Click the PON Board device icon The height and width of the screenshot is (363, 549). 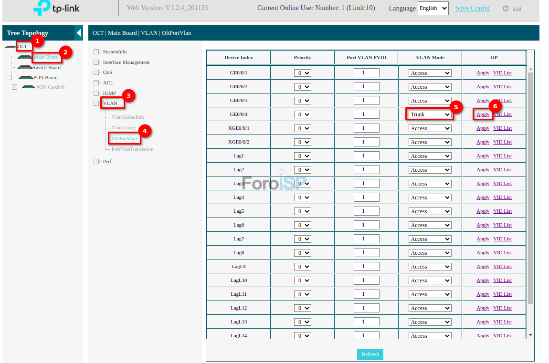(x=25, y=78)
